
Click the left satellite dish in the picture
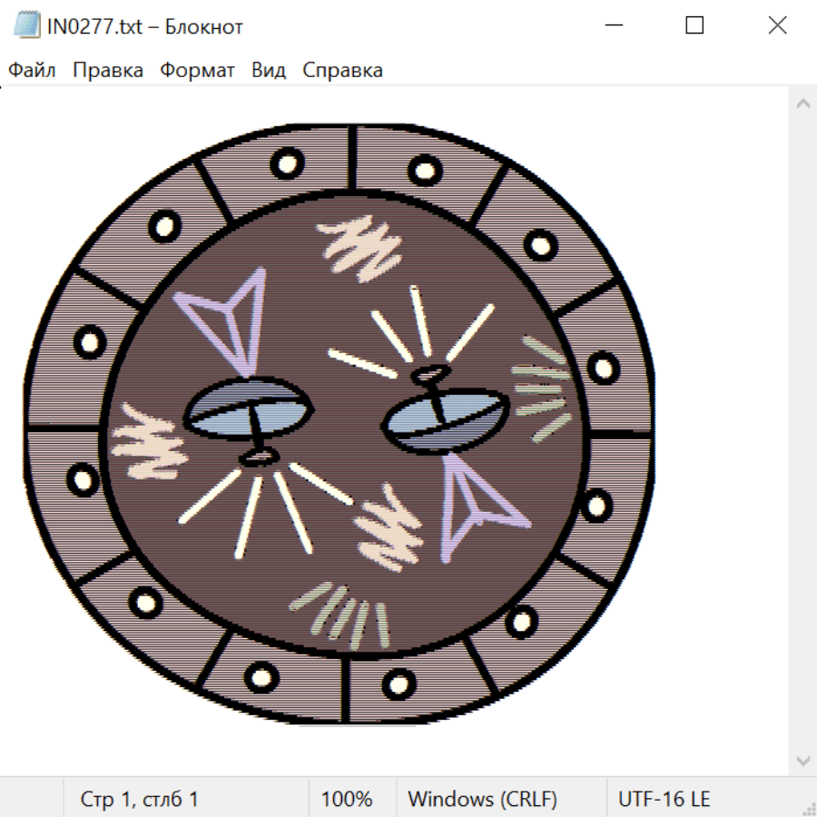pos(247,410)
